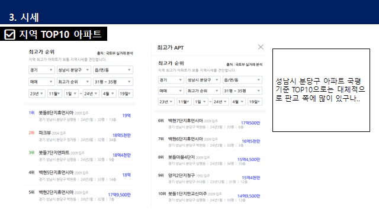Open the 성남시 분당구 dropdown in the 최고가 APT panel
The image size is (379, 213).
203,80
